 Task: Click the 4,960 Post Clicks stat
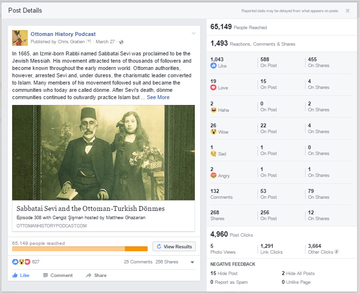click(x=232, y=235)
